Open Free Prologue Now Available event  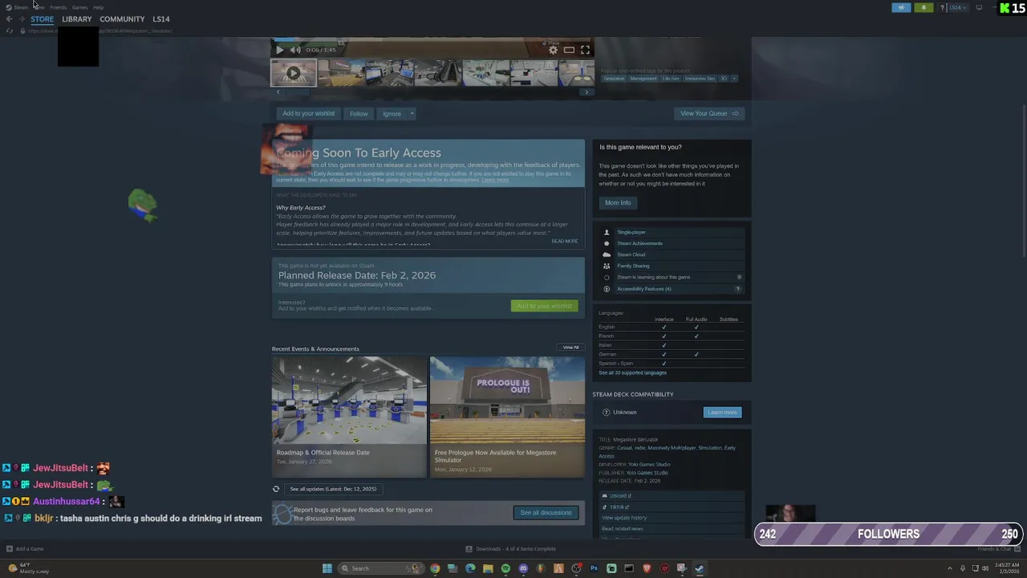coord(507,417)
